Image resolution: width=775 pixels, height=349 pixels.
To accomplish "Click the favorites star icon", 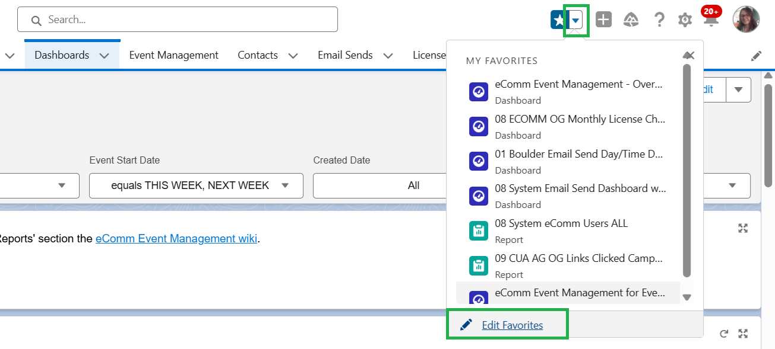I will click(x=559, y=20).
